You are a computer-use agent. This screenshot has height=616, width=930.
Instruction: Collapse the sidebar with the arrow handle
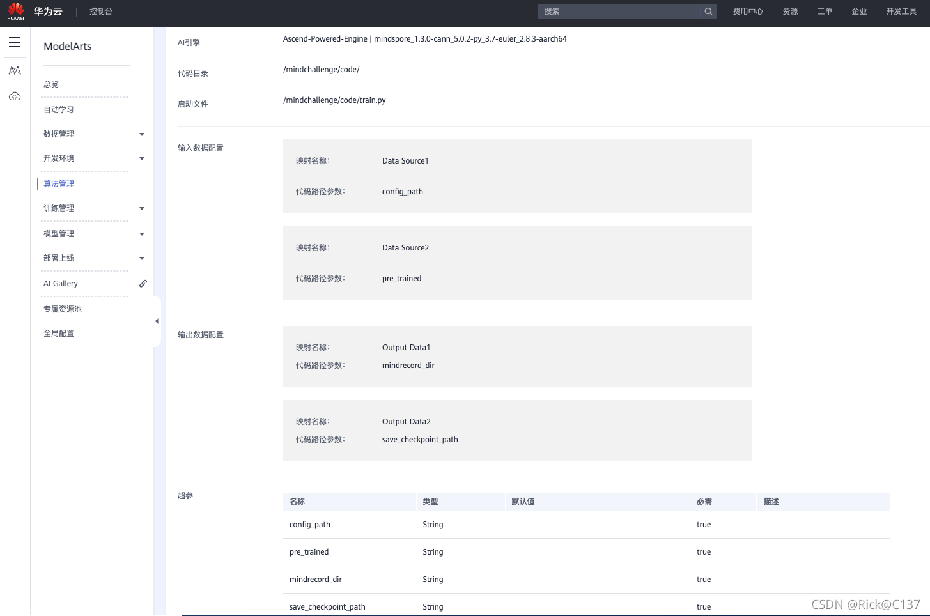click(x=157, y=321)
